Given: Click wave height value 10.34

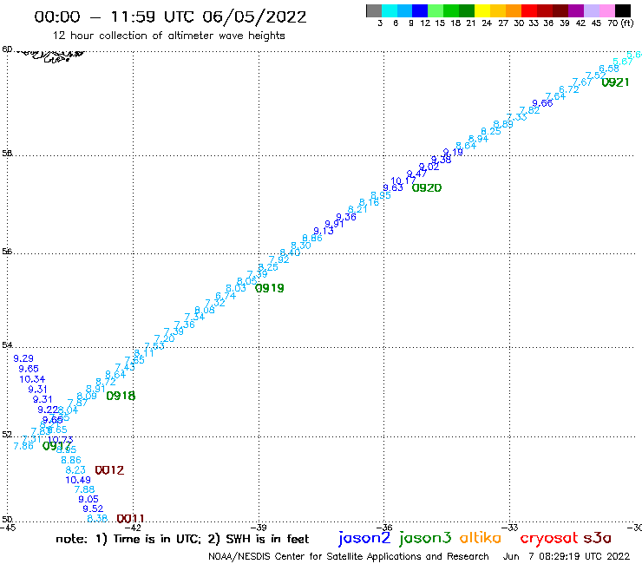Looking at the screenshot, I should click(x=32, y=379).
